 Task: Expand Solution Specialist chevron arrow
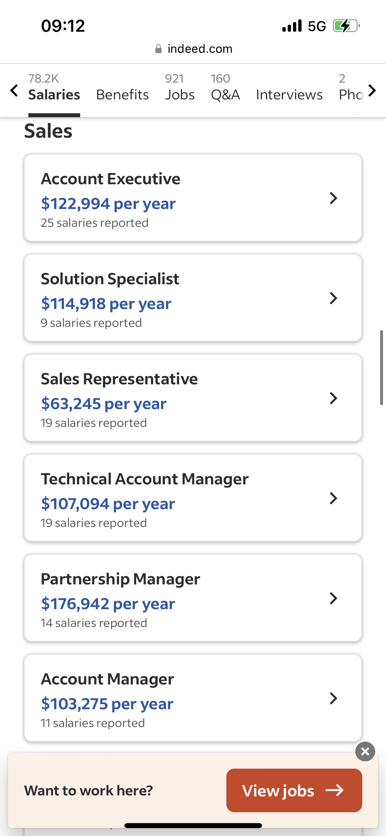click(334, 298)
